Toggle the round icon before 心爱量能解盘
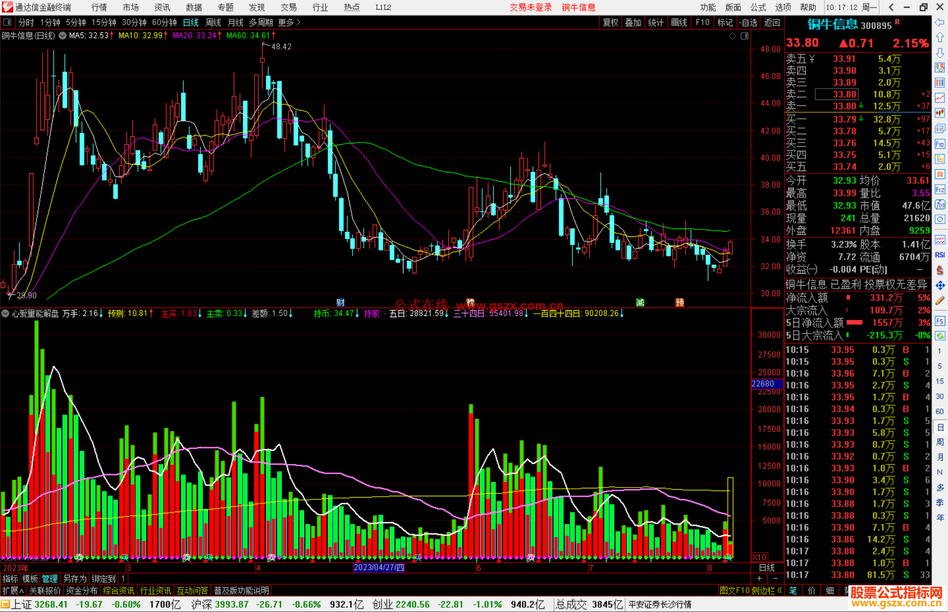Image resolution: width=948 pixels, height=612 pixels. (x=5, y=313)
